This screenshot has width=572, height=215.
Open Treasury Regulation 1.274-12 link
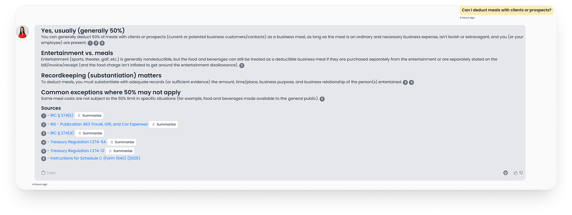(77, 151)
